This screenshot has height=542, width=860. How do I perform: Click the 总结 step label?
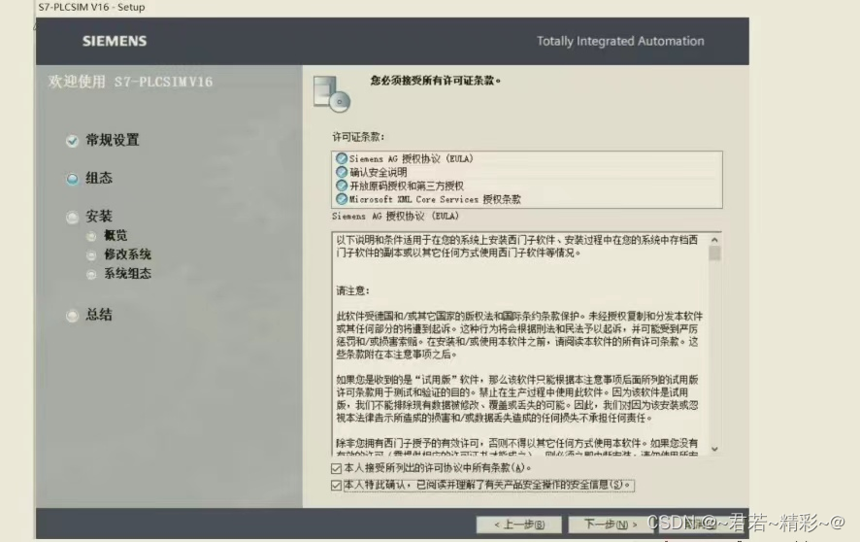(99, 315)
